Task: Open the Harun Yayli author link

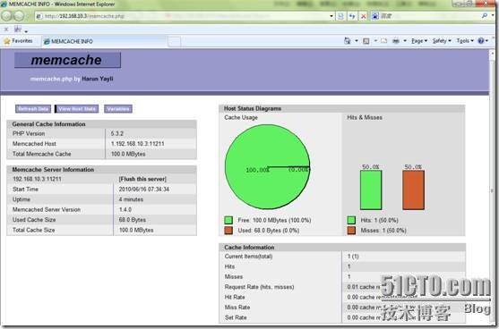Action: [98, 79]
